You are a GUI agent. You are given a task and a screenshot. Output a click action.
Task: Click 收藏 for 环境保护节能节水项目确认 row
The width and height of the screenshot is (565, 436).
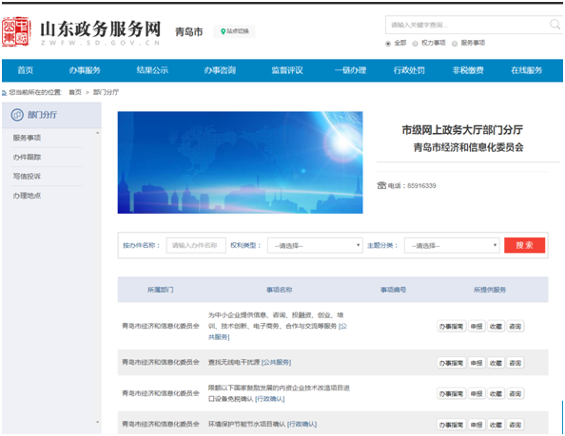pos(496,425)
